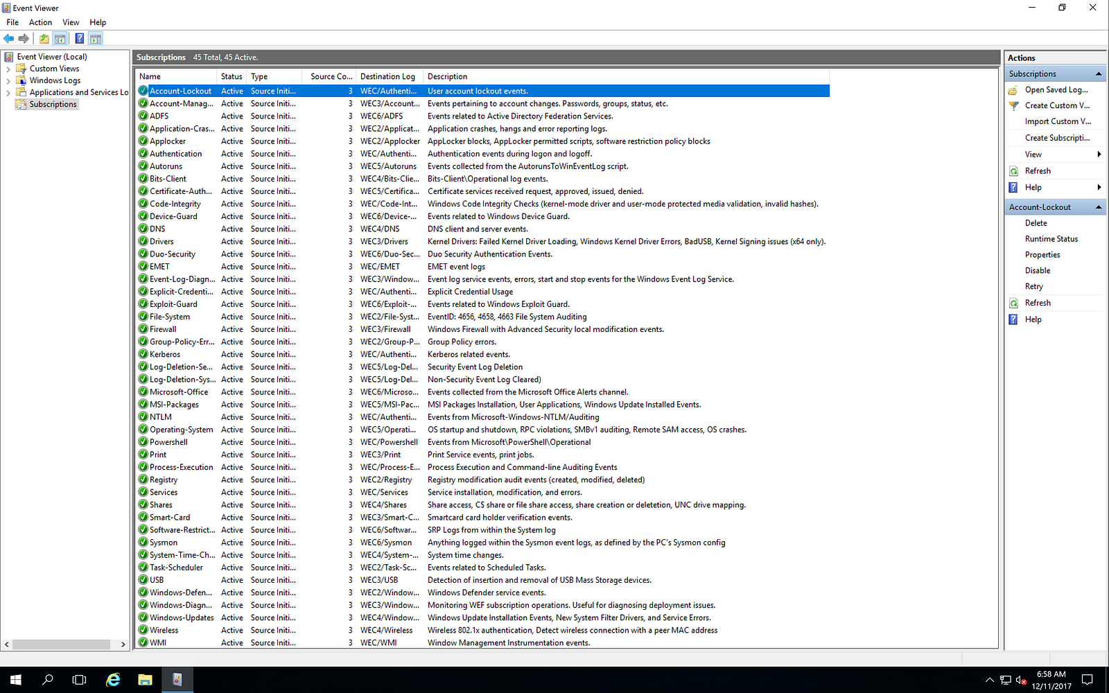Select the USB subscription row
This screenshot has width=1109, height=693.
click(482, 580)
